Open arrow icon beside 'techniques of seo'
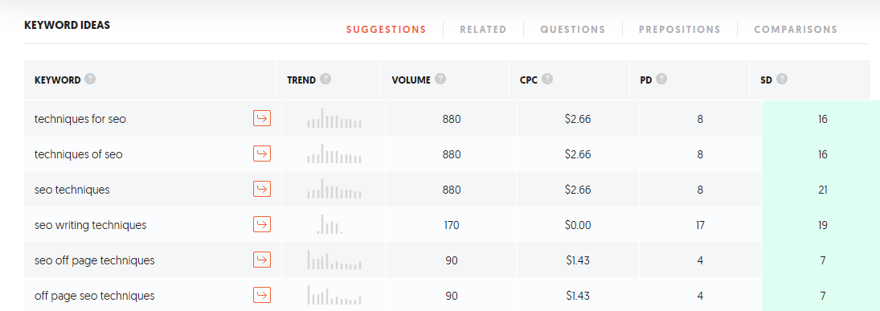Viewport: 880px width, 311px height. (262, 153)
